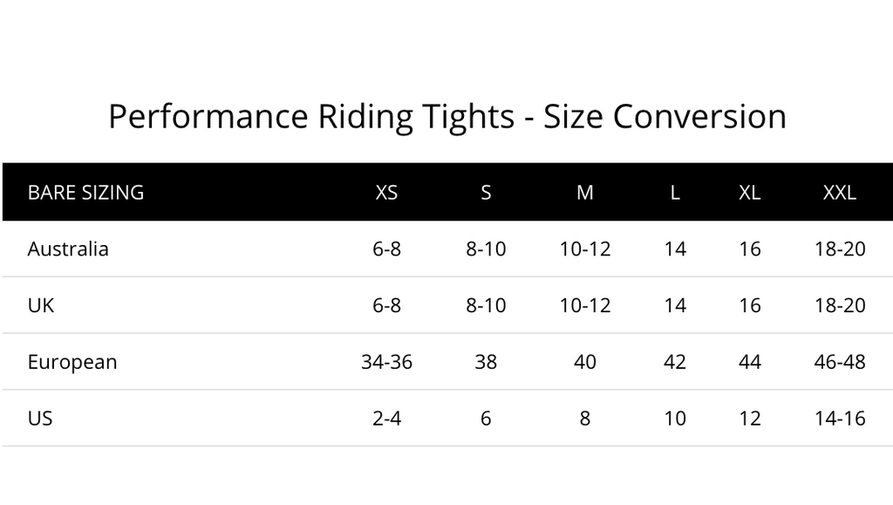Select the UK row label
The width and height of the screenshot is (893, 505).
click(41, 305)
